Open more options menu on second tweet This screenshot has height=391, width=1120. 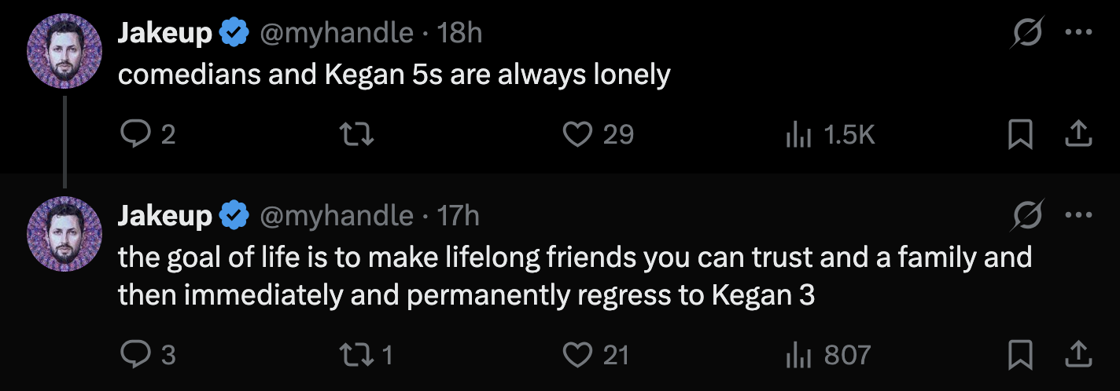click(1078, 214)
